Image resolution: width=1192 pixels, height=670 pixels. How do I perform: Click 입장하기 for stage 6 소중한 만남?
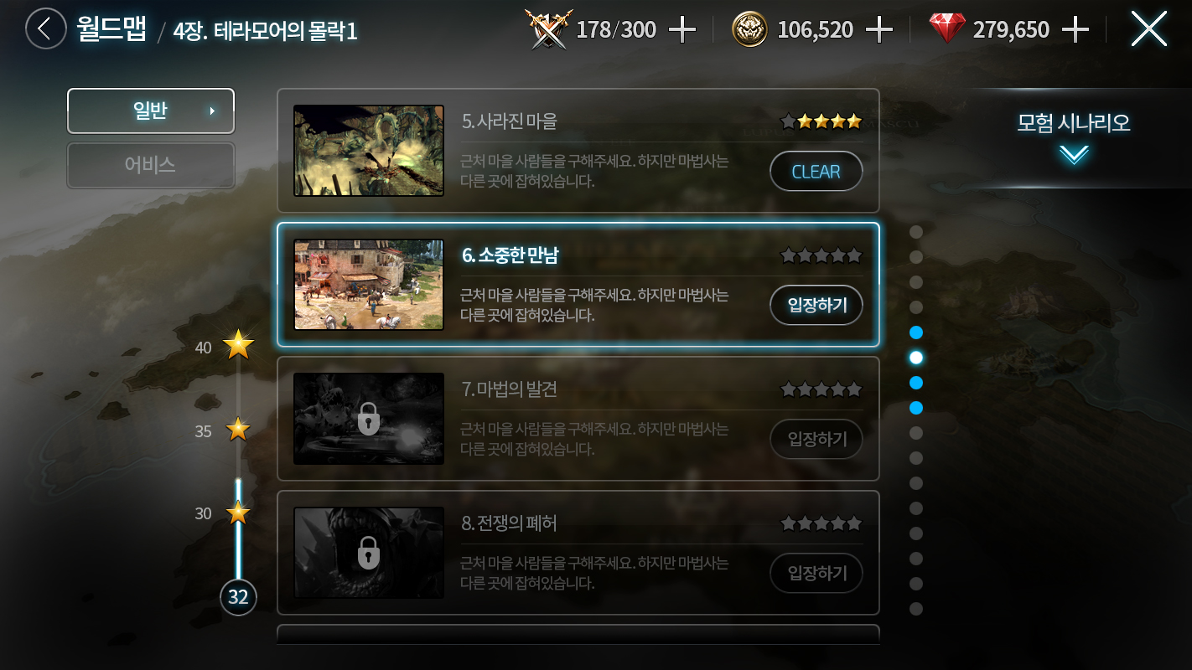click(816, 305)
